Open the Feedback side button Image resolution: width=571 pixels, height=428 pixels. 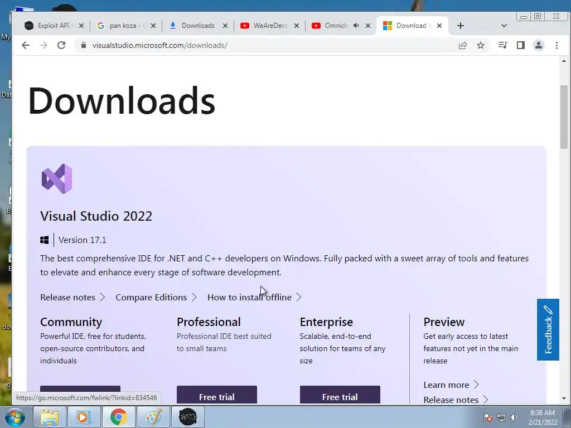coord(548,330)
